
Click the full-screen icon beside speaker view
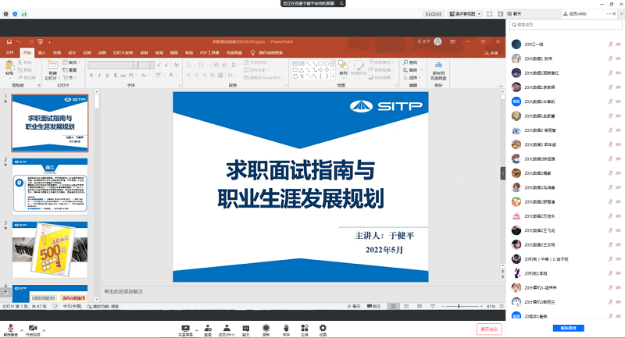click(490, 14)
